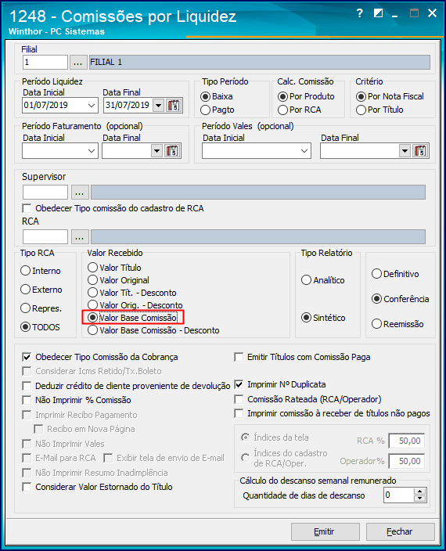Open calendar icon for Período Liquidez

174,105
